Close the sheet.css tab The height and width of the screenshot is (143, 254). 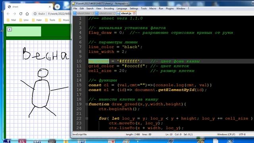114,13
